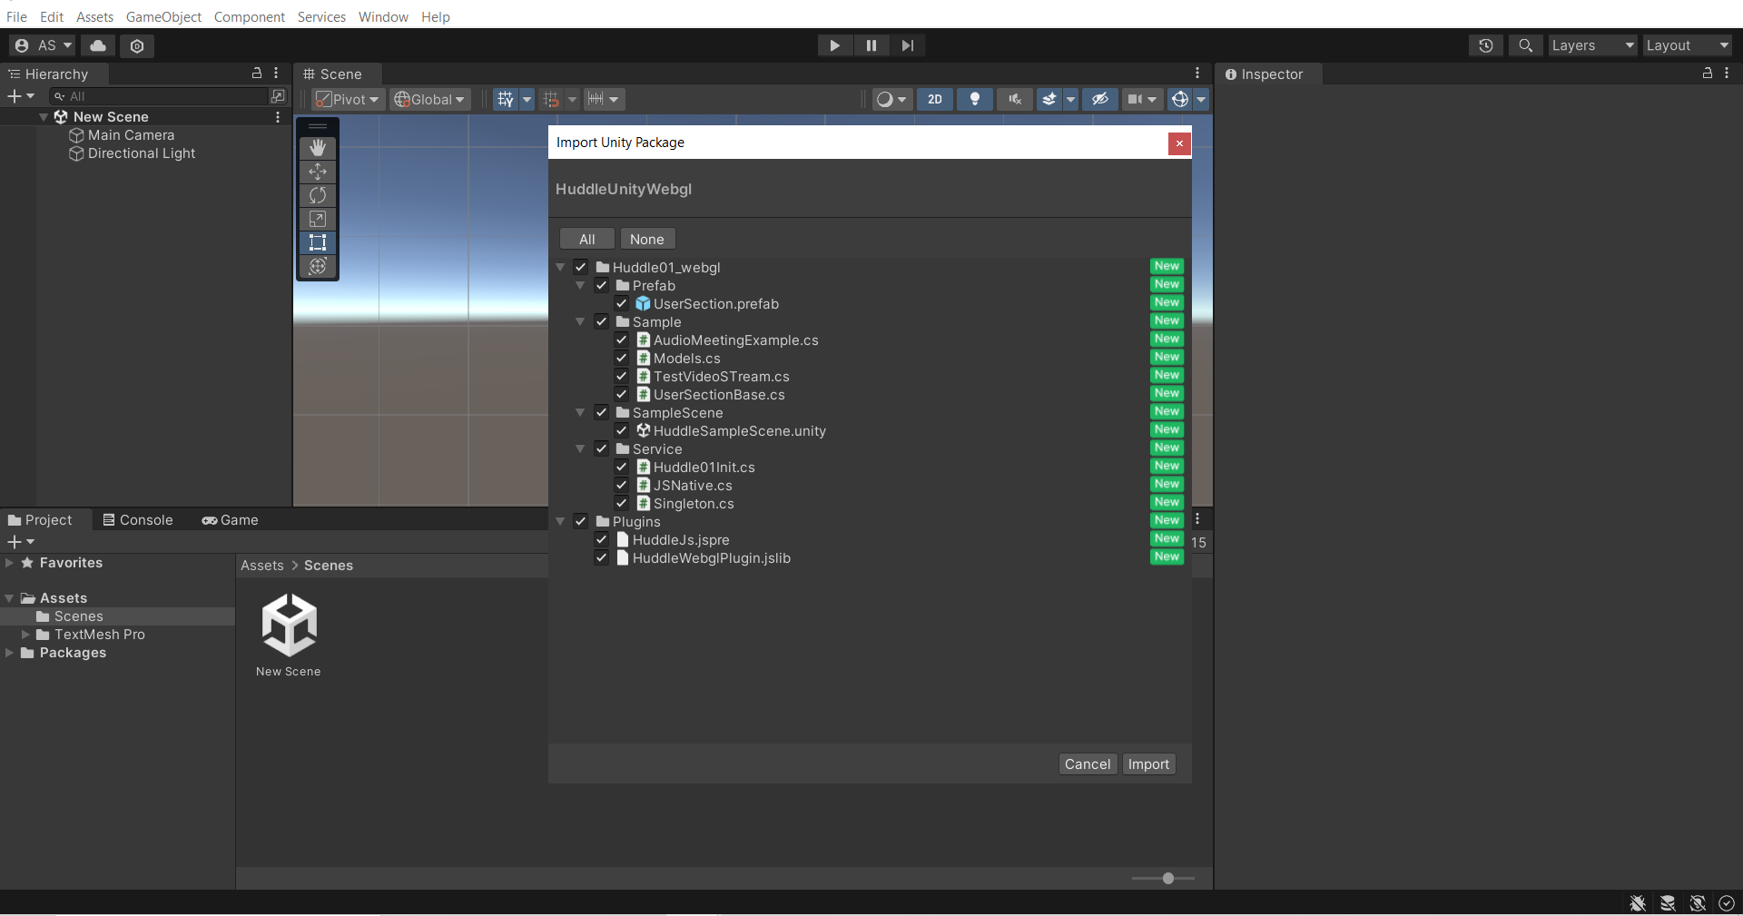1743x916 pixels.
Task: Uncheck the Plugins folder checkbox
Action: [581, 522]
